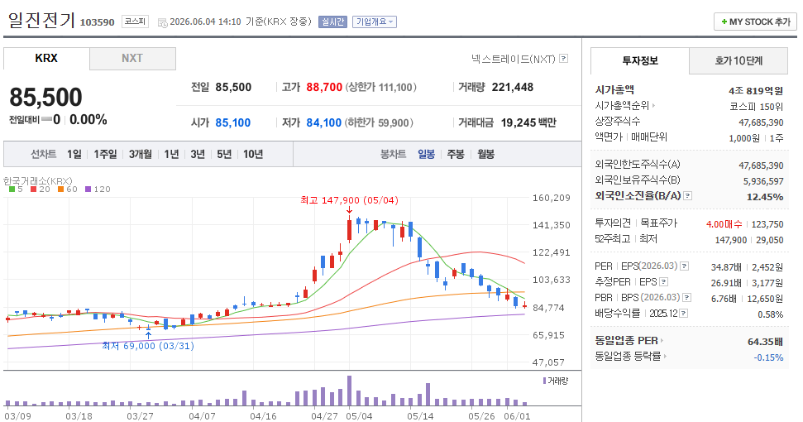Click the MY STOCK 추가 button
This screenshot has height=422, width=803.
(x=755, y=22)
